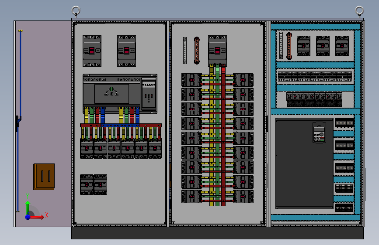Select the miniature circuit breaker row in right panel
The height and width of the screenshot is (245, 379).
314,99
